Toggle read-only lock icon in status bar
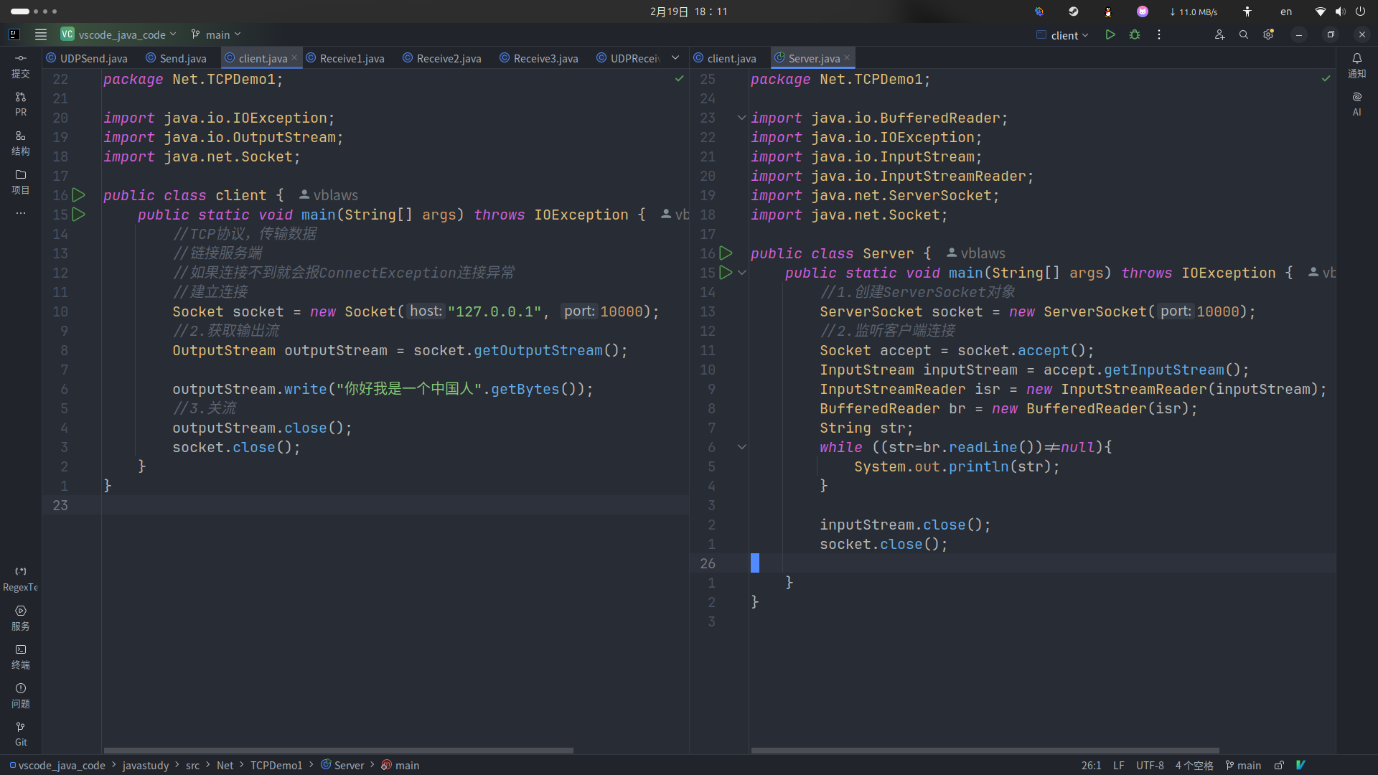The image size is (1378, 775). [x=1279, y=766]
